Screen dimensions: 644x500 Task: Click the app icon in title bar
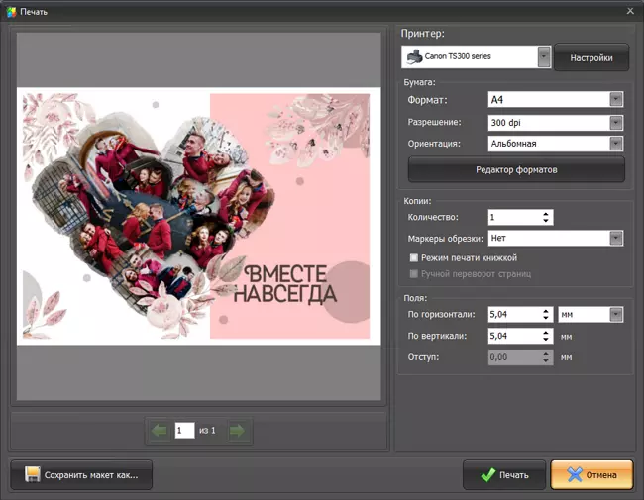pos(10,11)
